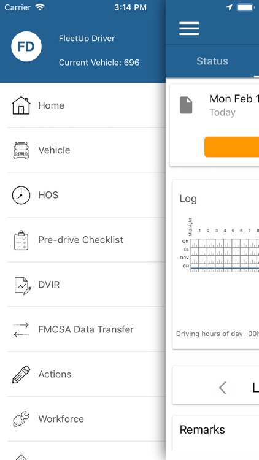This screenshot has width=259, height=460.
Task: Tap the Home house icon
Action: point(21,105)
